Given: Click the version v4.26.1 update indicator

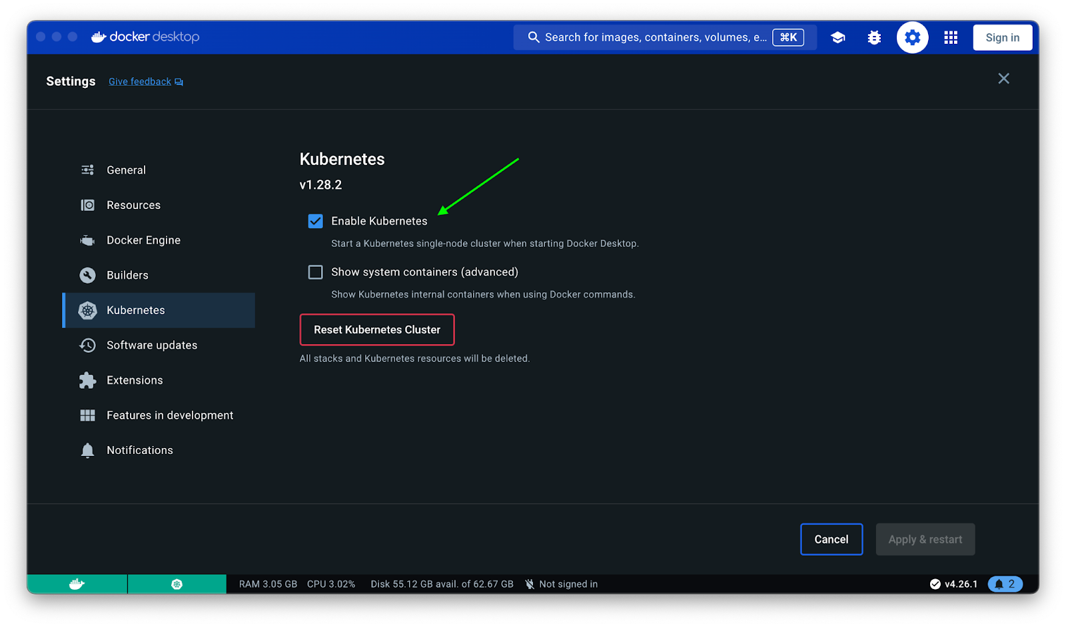Looking at the screenshot, I should (954, 584).
